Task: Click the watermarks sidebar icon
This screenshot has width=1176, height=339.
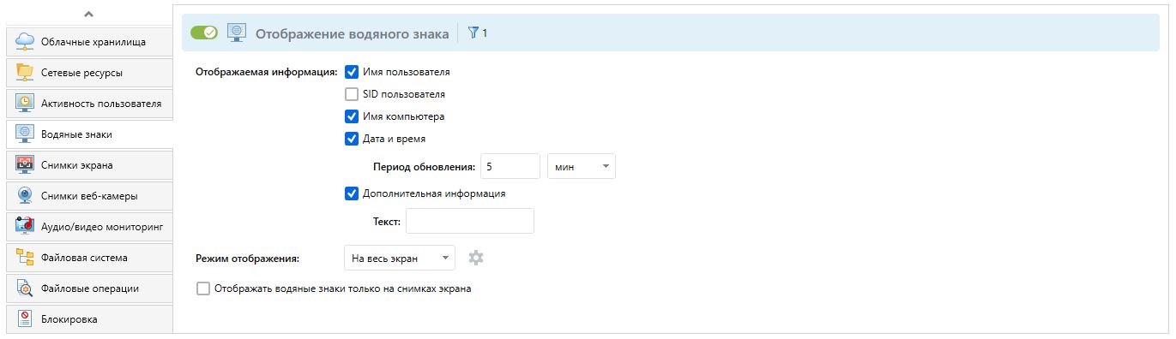Action: (25, 134)
